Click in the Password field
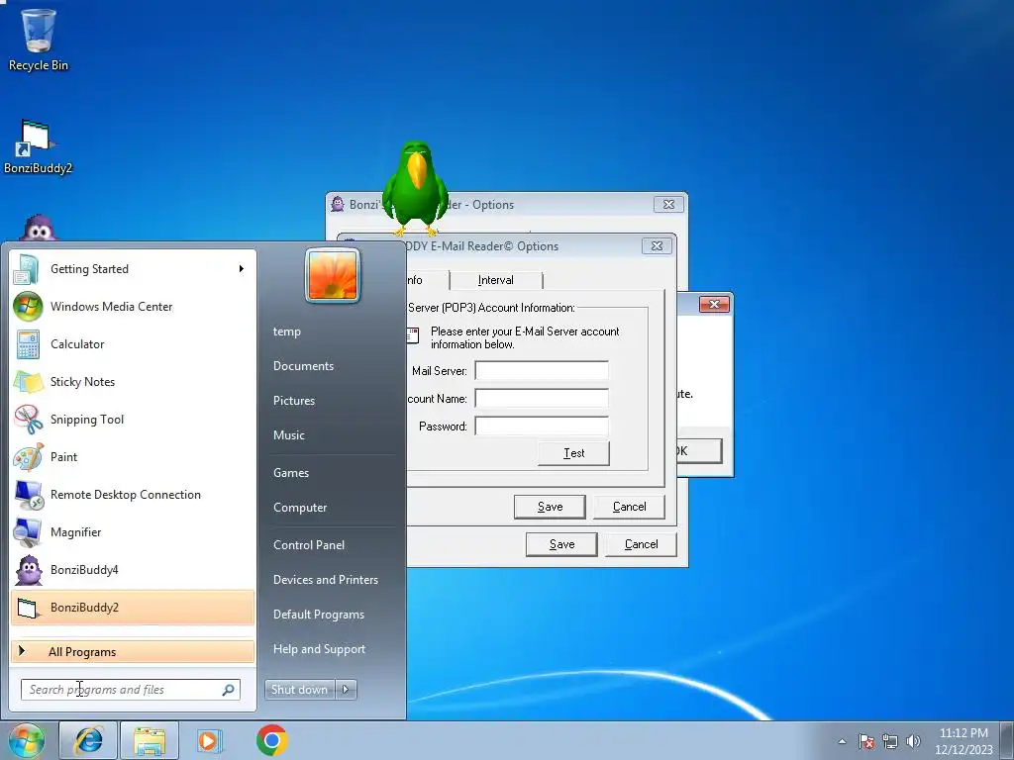 pyautogui.click(x=542, y=426)
